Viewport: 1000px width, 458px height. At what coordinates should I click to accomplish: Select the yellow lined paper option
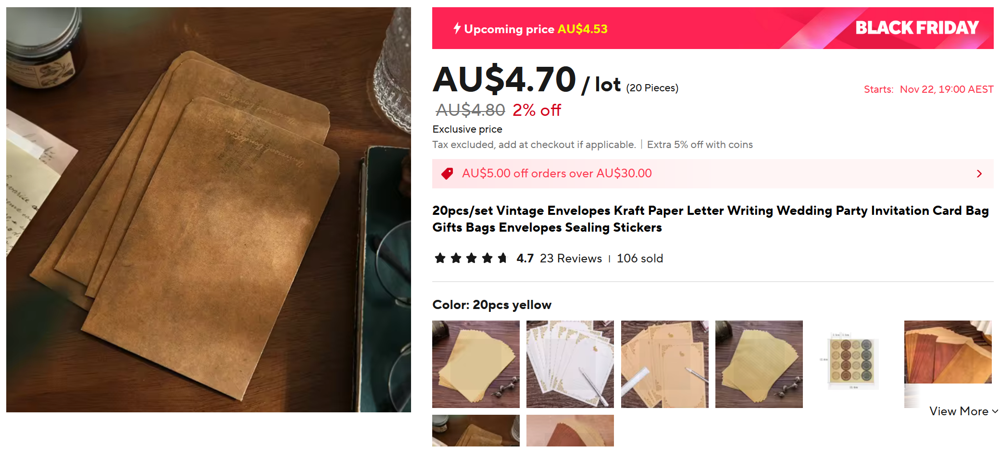[759, 364]
